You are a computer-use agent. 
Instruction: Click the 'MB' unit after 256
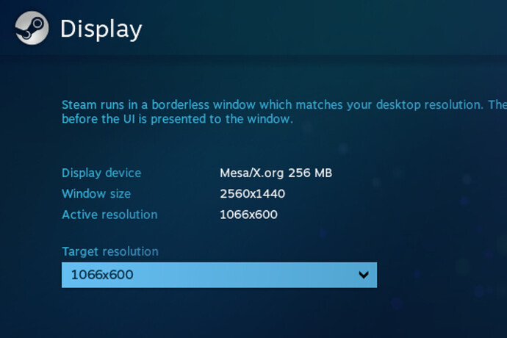point(323,173)
